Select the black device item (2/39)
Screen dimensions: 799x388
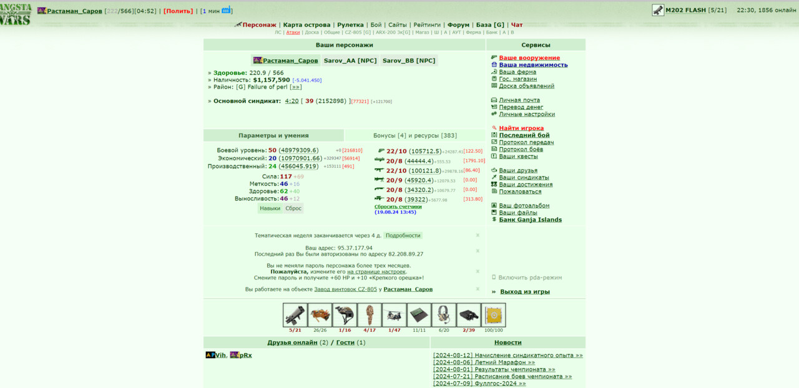click(x=469, y=315)
